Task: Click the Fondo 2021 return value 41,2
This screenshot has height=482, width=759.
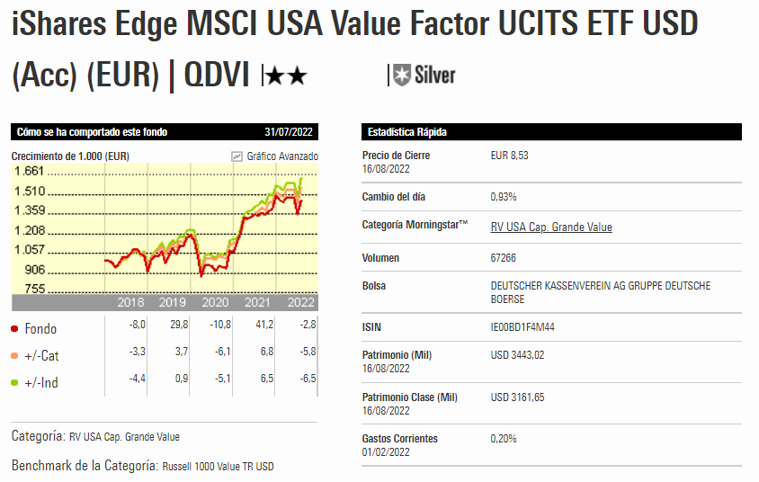Action: click(x=266, y=325)
